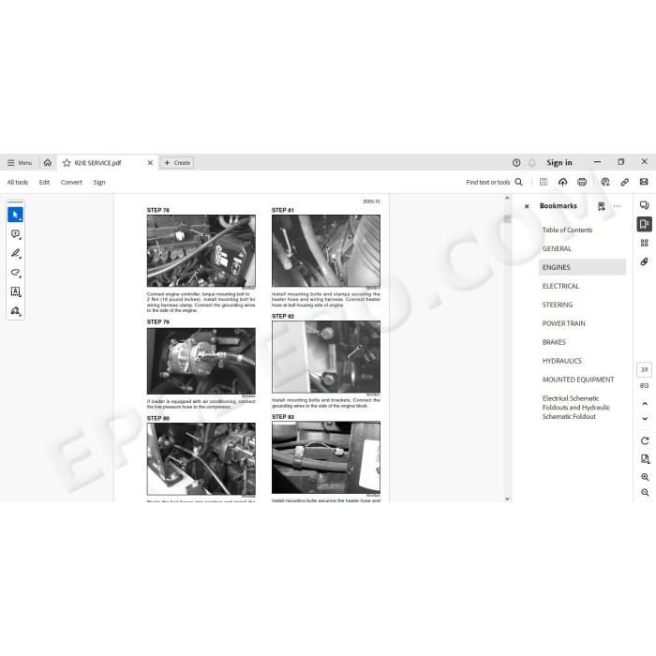Close the Bookmarks panel
The image size is (656, 656).
[x=527, y=206]
